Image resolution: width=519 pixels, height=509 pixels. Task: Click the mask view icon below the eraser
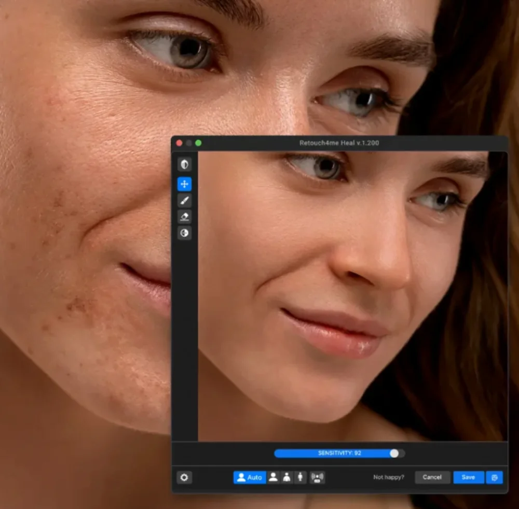(184, 233)
